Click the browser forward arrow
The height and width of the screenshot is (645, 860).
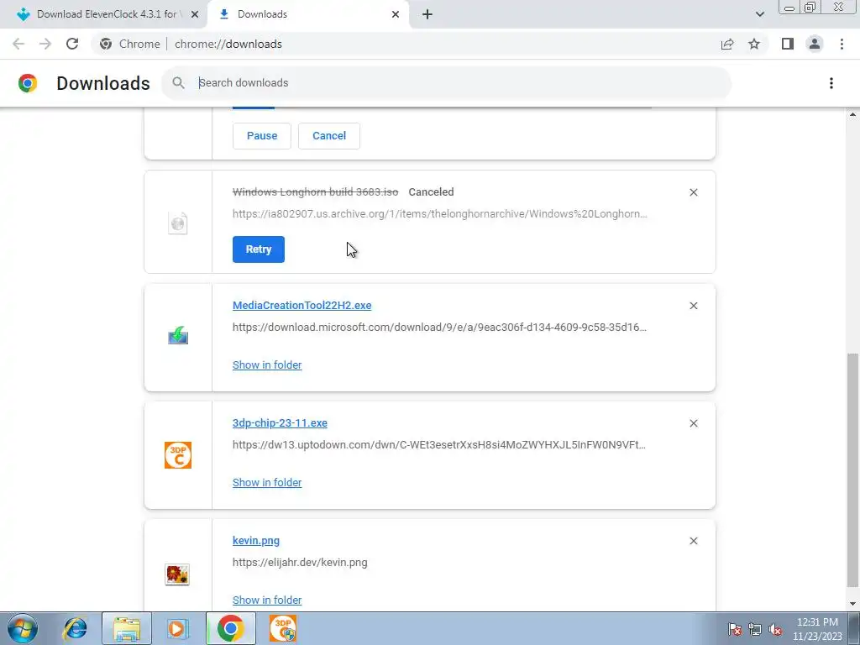[45, 44]
